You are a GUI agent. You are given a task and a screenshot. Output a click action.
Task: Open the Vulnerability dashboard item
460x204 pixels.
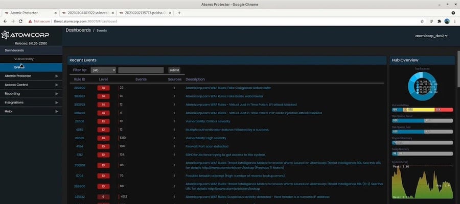click(31, 59)
